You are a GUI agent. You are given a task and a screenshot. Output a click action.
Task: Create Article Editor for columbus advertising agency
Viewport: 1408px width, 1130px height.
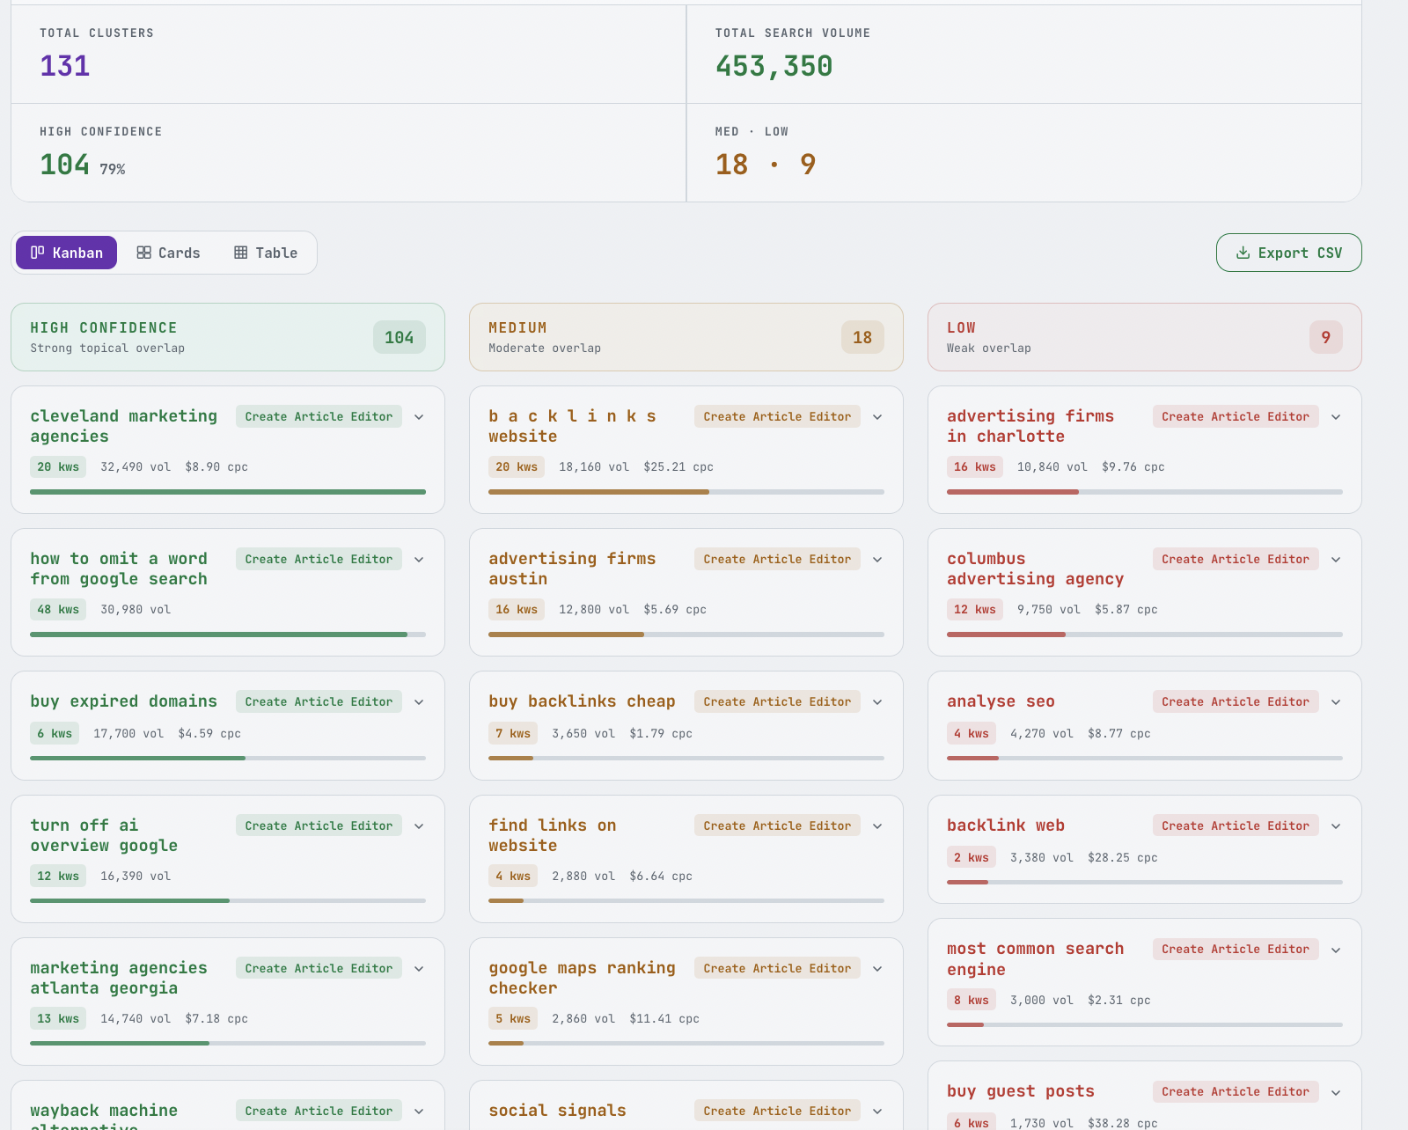pos(1236,559)
